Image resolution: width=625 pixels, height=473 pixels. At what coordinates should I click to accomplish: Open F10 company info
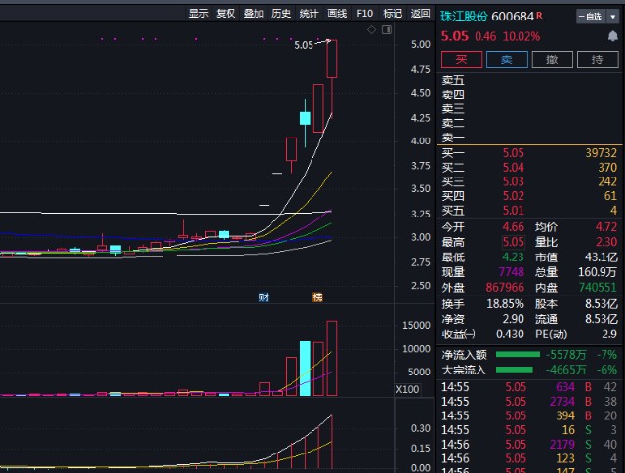[x=364, y=14]
